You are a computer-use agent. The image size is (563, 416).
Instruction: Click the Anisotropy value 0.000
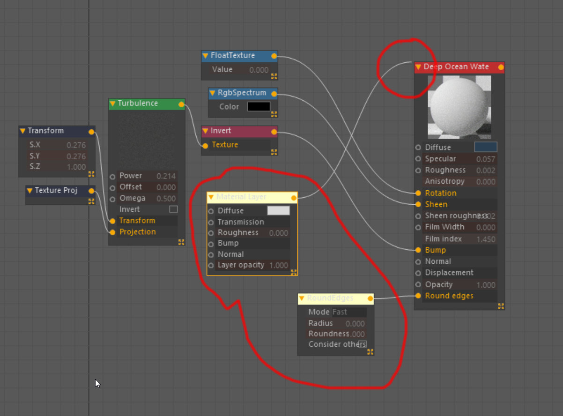tap(486, 182)
